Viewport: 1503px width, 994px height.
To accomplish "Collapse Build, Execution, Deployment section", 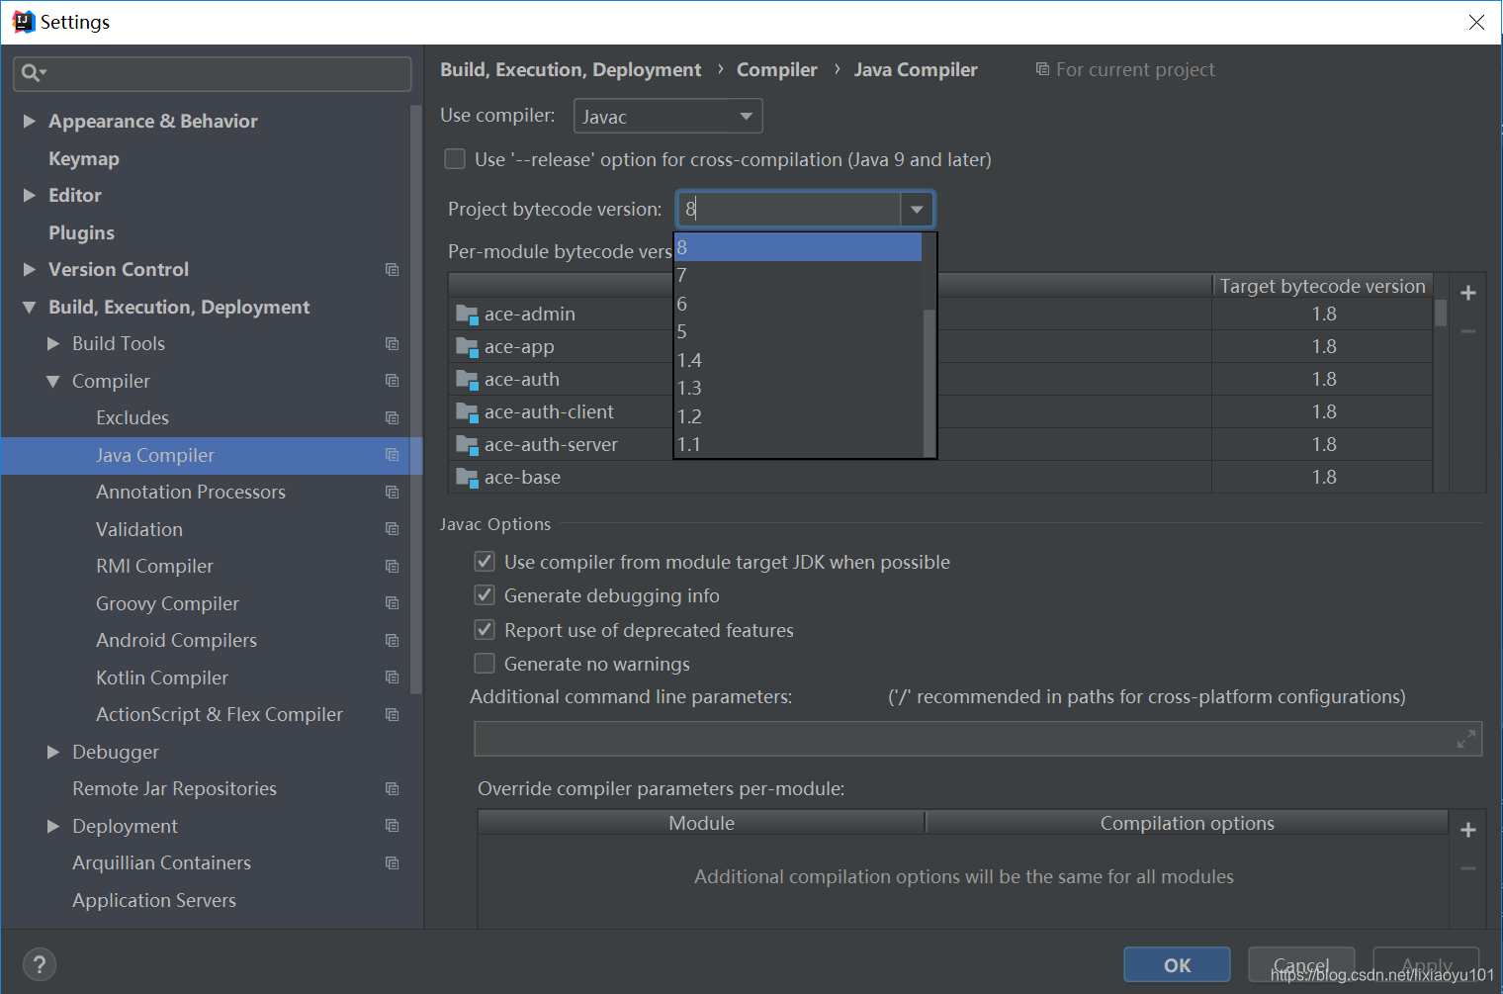I will coord(30,308).
